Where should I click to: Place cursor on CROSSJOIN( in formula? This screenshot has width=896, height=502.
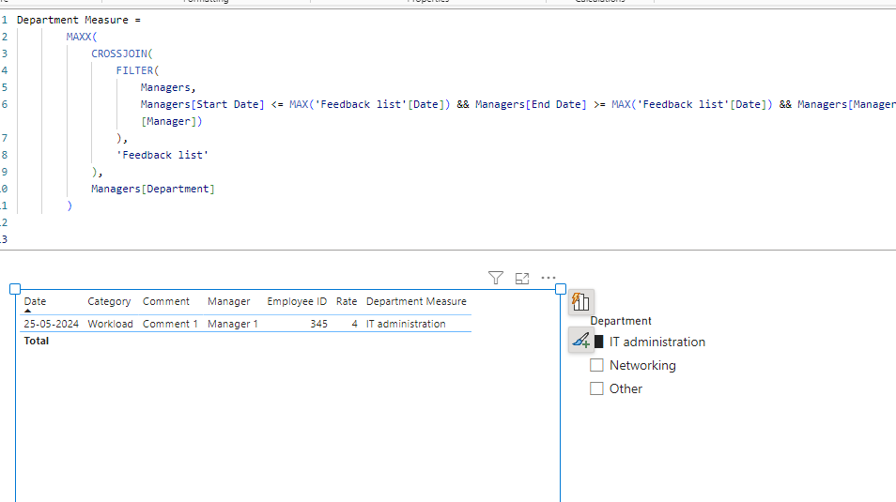(122, 53)
